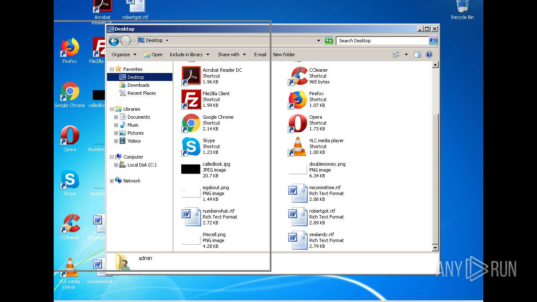Click in the Search Desktop field
The image size is (537, 302).
pyautogui.click(x=382, y=41)
